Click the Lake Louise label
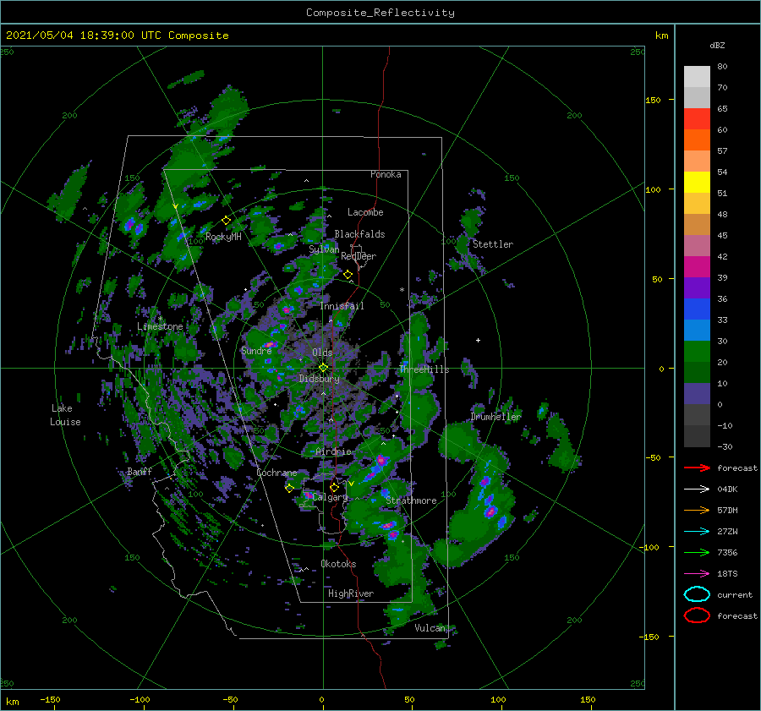 point(65,415)
